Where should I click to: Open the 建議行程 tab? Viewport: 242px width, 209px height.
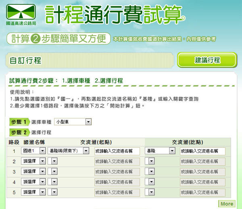pos(207,60)
